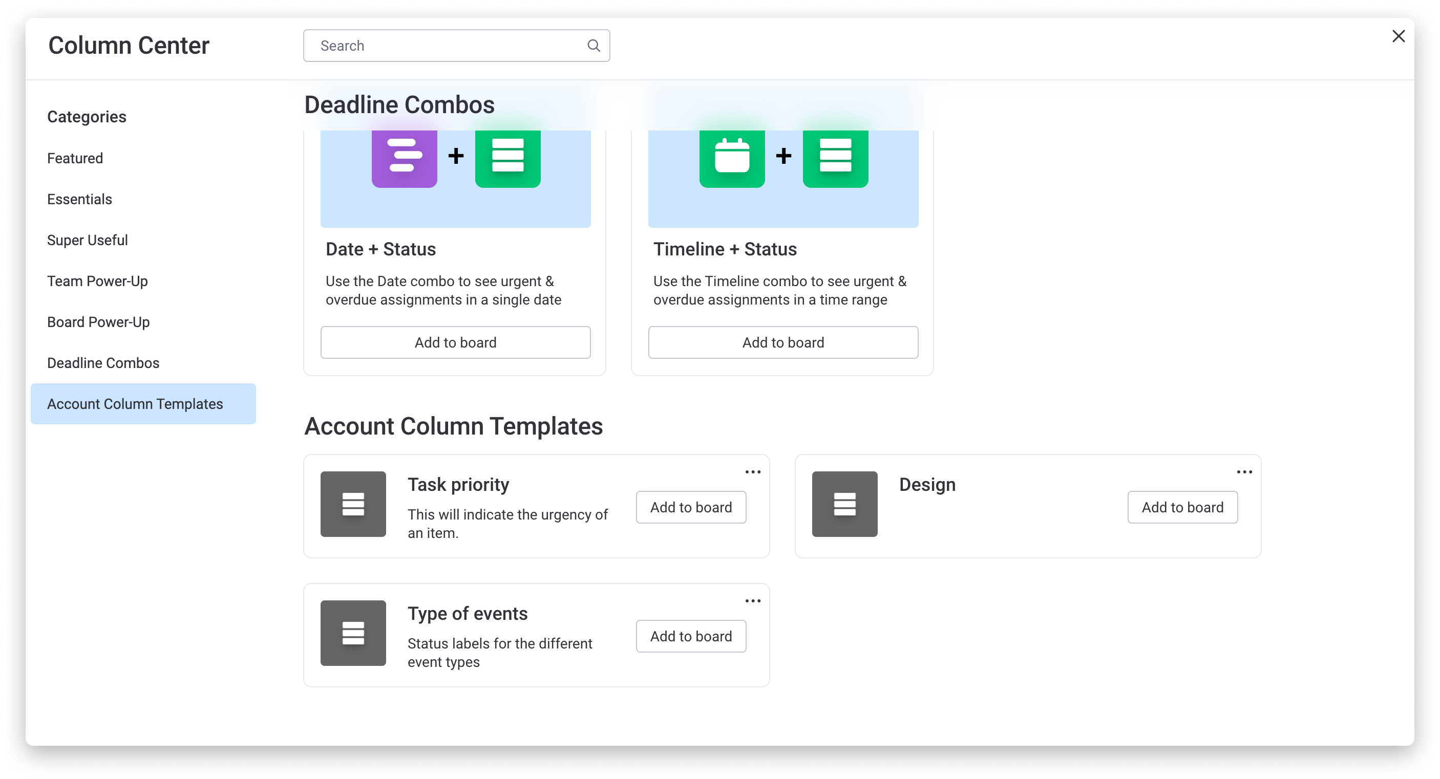Select the Essentials category

coord(79,200)
